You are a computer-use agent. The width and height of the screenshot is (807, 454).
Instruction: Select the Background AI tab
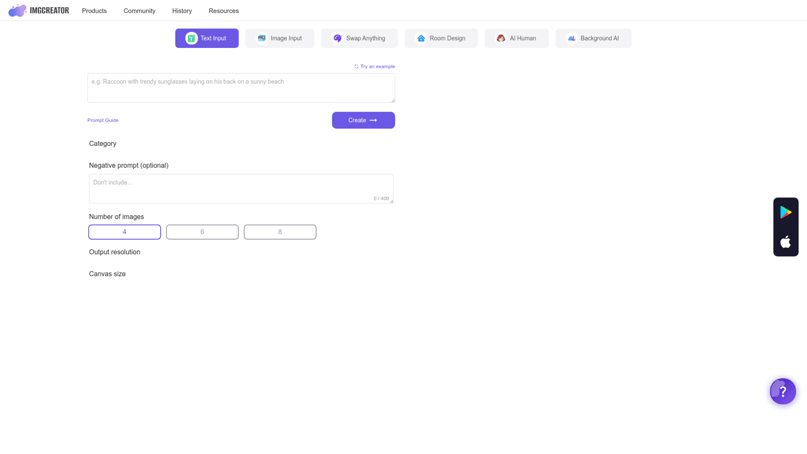click(x=593, y=38)
